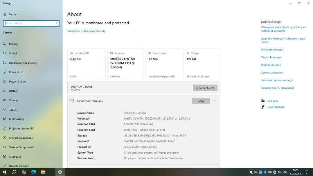Copy the device specifications

pos(201,101)
